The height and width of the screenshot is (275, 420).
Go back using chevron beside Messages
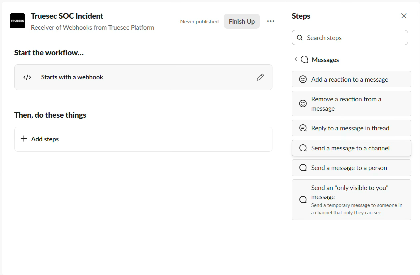pyautogui.click(x=295, y=59)
